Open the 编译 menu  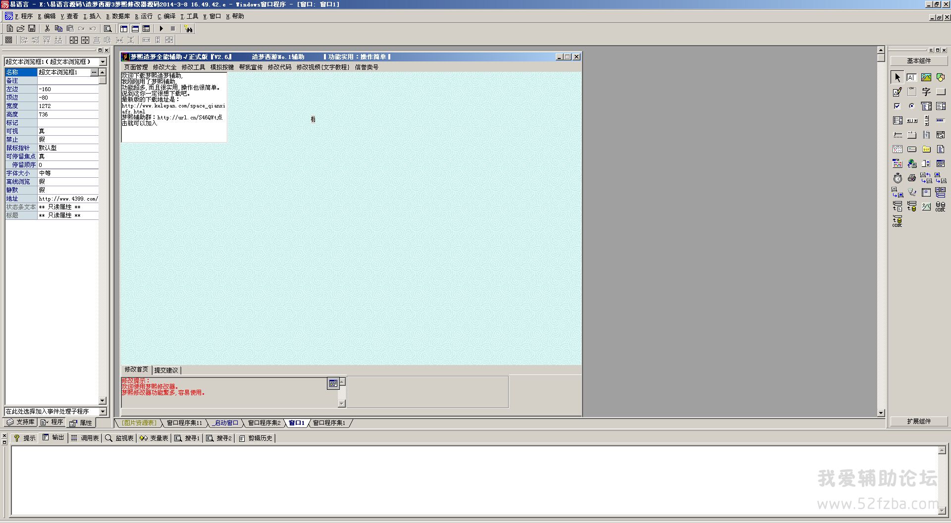167,16
